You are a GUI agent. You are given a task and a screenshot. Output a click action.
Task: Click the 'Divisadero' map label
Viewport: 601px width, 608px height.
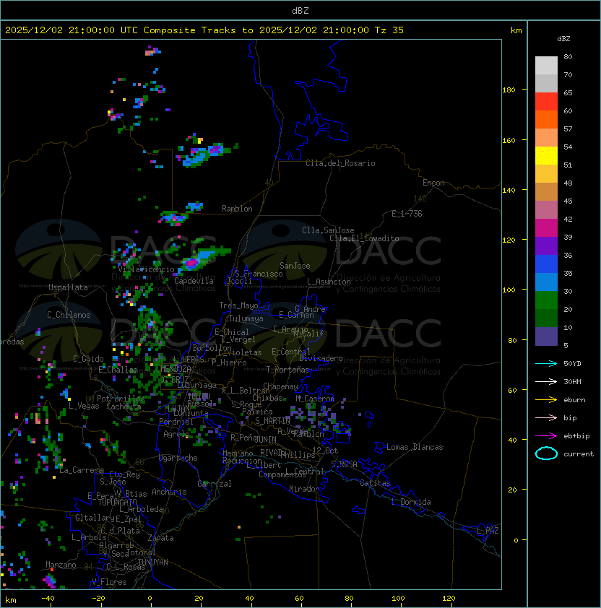point(321,358)
